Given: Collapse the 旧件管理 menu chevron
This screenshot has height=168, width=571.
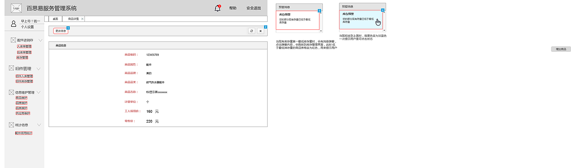Looking at the screenshot, I should point(38,69).
